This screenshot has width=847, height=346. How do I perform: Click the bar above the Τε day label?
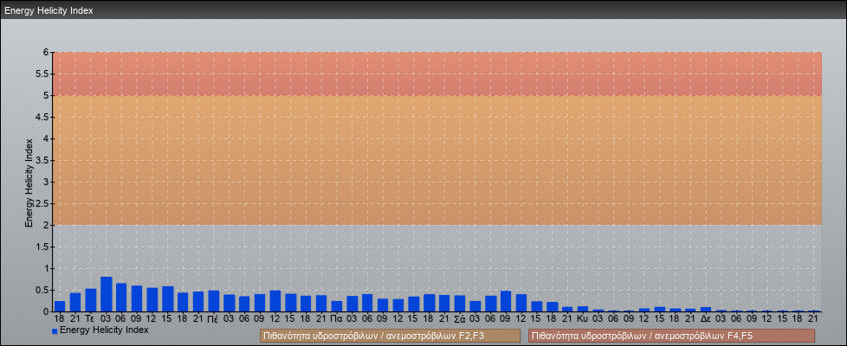pyautogui.click(x=91, y=300)
